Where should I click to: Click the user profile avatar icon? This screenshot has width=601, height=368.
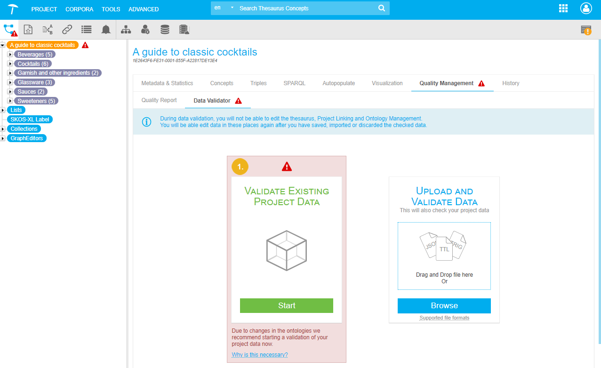(x=586, y=8)
